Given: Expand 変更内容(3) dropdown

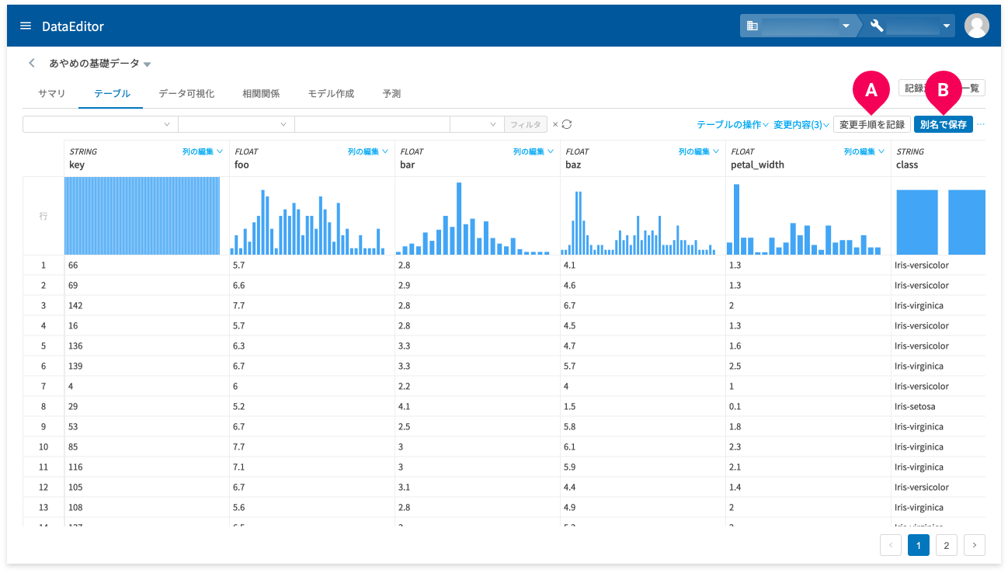Looking at the screenshot, I should 801,124.
